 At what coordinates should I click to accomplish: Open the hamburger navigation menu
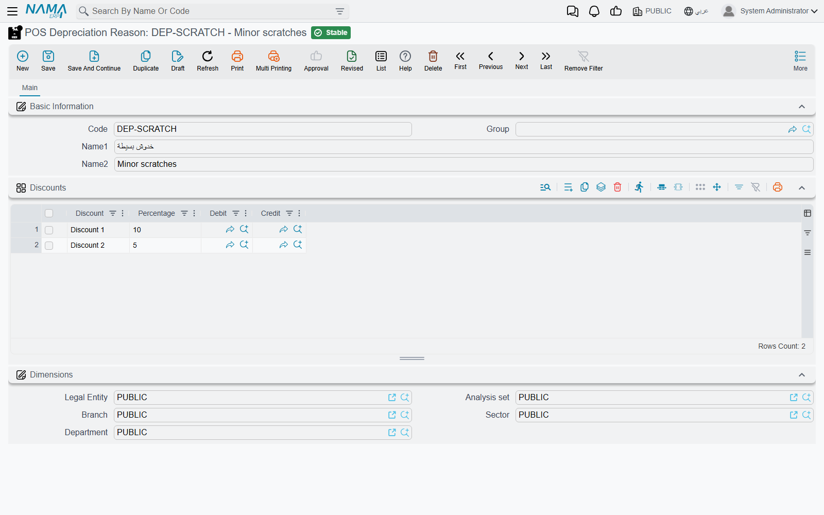(12, 11)
